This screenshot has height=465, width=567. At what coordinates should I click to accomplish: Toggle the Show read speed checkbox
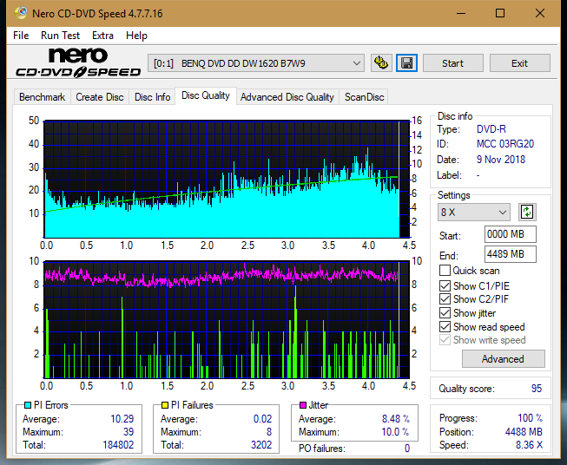pyautogui.click(x=445, y=326)
